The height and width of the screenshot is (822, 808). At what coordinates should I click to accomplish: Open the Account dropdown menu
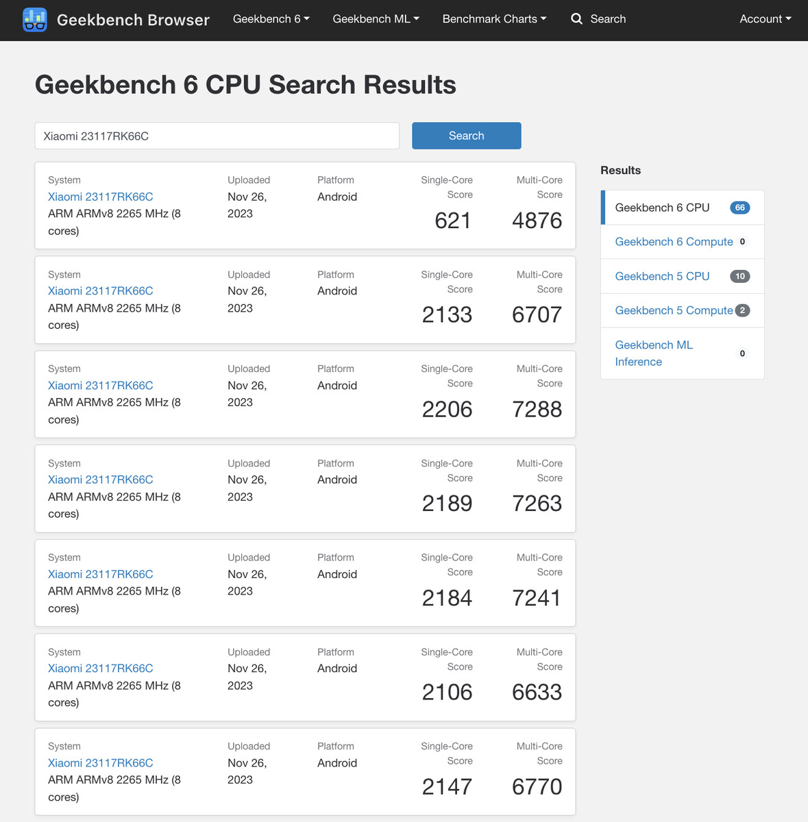point(766,19)
